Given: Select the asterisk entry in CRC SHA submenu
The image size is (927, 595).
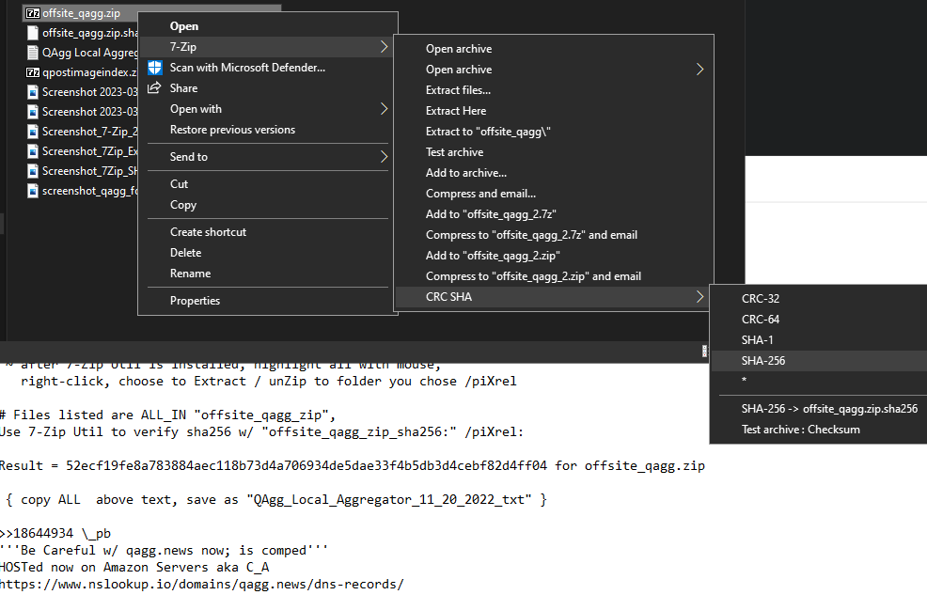Looking at the screenshot, I should click(x=820, y=380).
